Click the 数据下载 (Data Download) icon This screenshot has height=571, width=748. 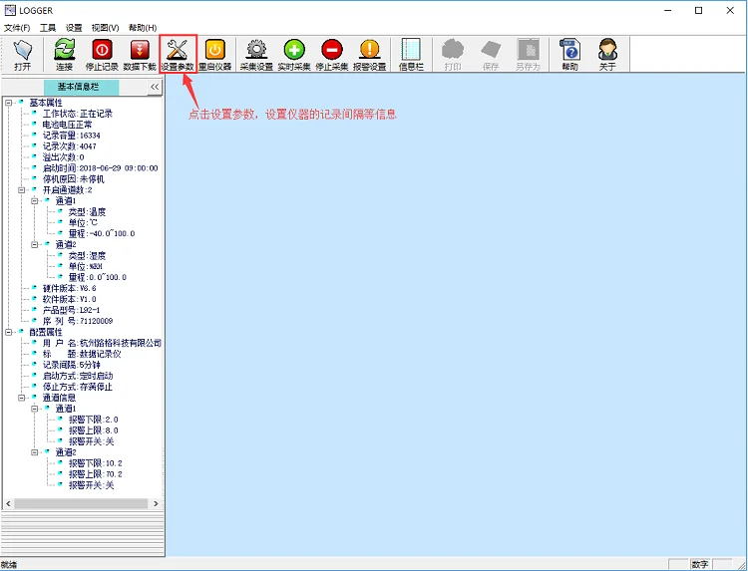140,55
